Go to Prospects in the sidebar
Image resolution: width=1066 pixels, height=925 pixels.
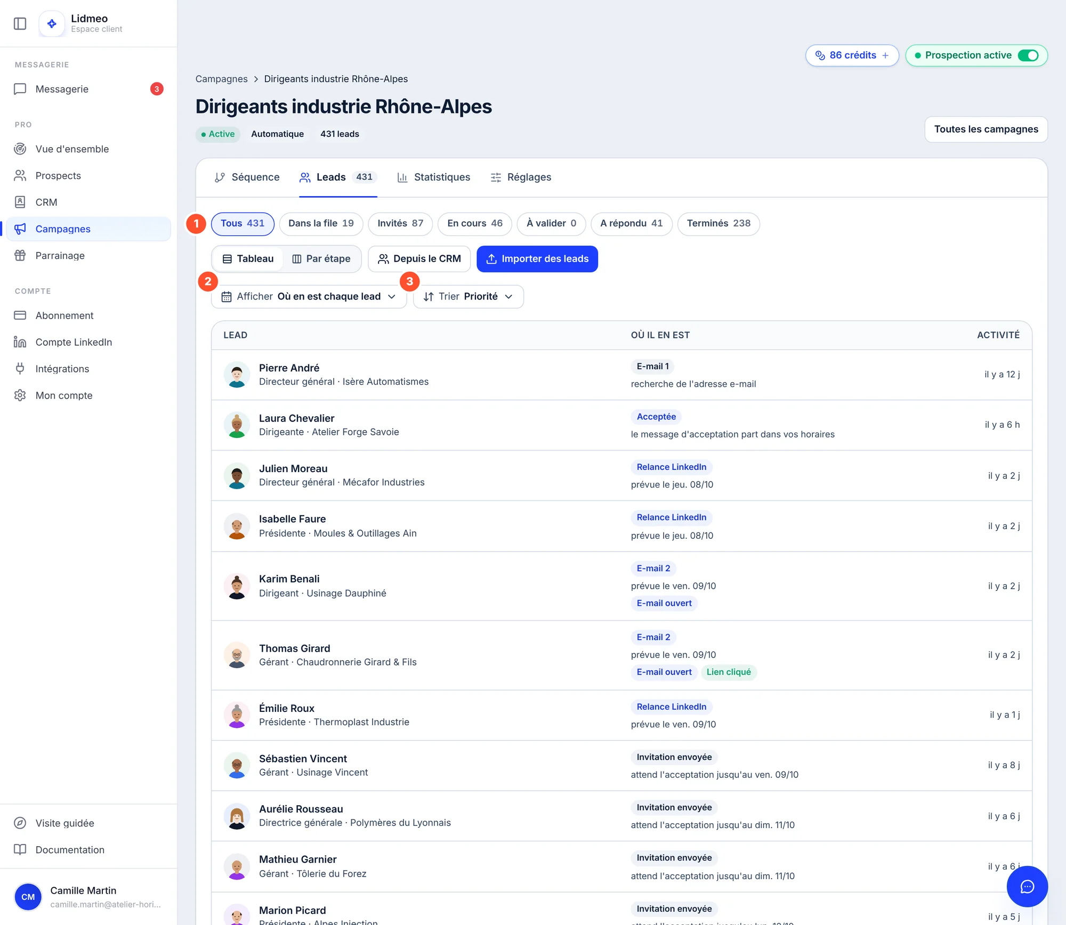[x=88, y=176]
